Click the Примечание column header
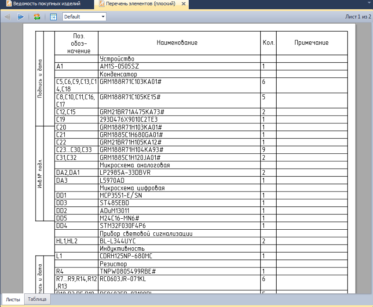The width and height of the screenshot is (373, 307). click(x=311, y=43)
